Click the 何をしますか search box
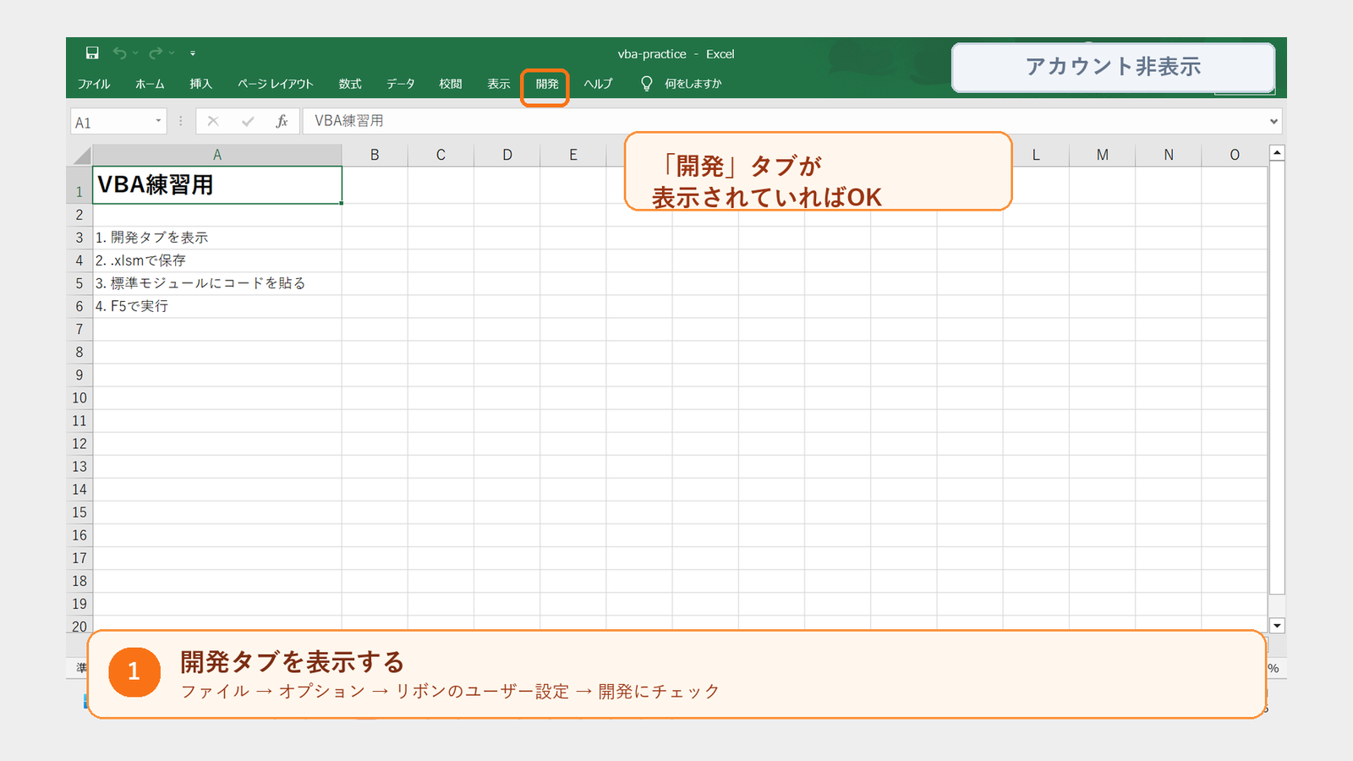The image size is (1353, 761). 693,84
